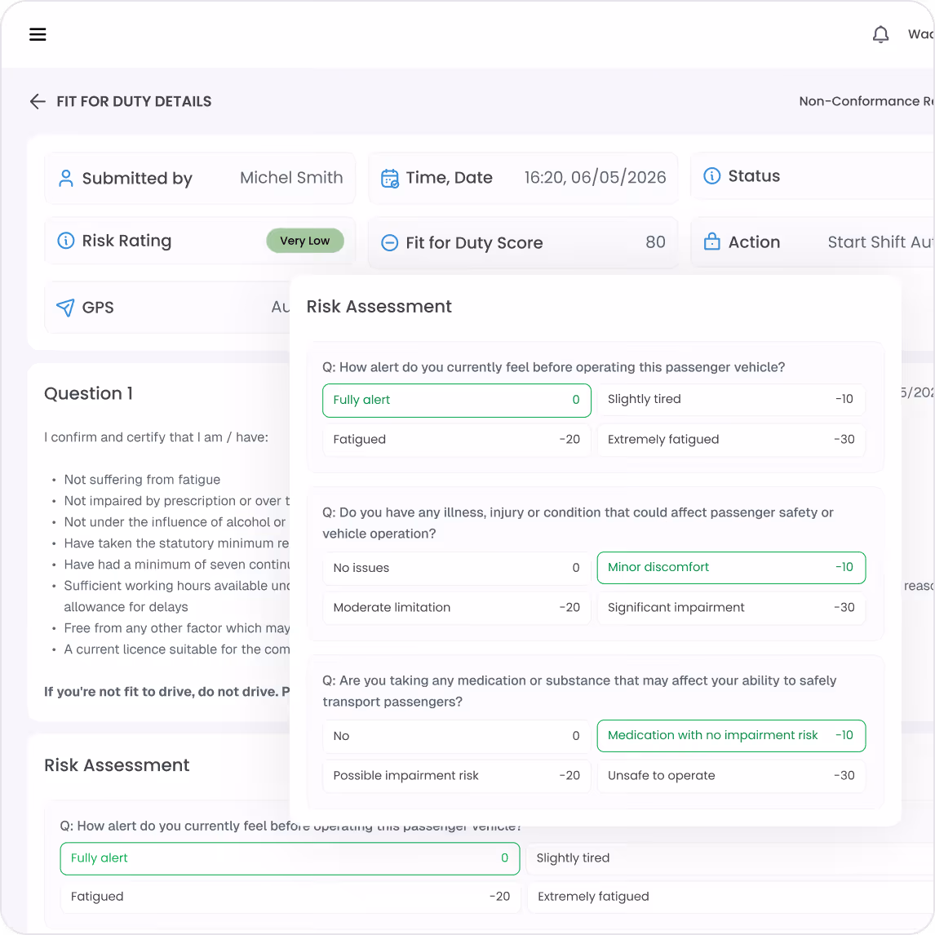
Task: Select Slightly tired in the popup panel
Action: point(731,400)
